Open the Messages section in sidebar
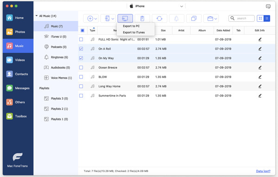Image resolution: width=278 pixels, height=177 pixels. coord(18,88)
